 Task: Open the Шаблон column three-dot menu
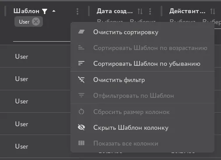pyautogui.click(x=77, y=11)
